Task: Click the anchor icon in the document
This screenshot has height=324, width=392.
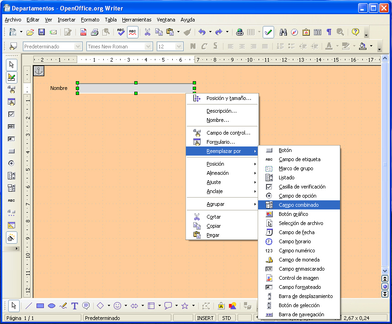Action: pos(39,71)
